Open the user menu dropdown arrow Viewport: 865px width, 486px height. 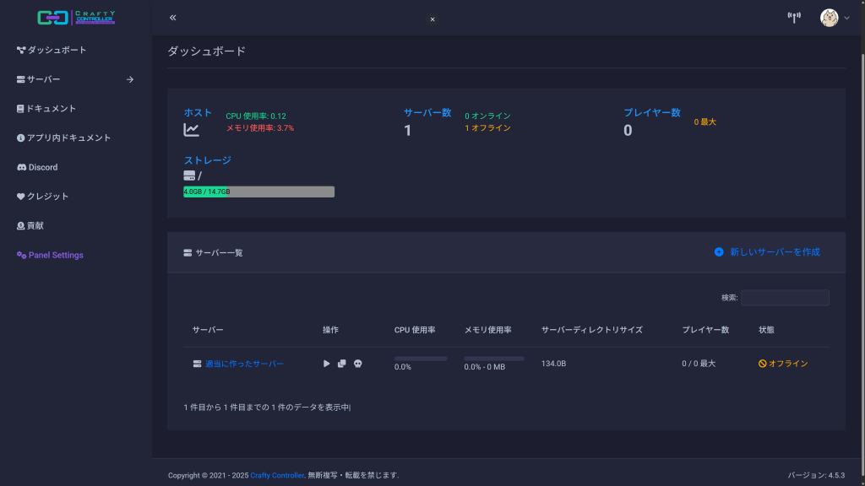click(x=846, y=19)
